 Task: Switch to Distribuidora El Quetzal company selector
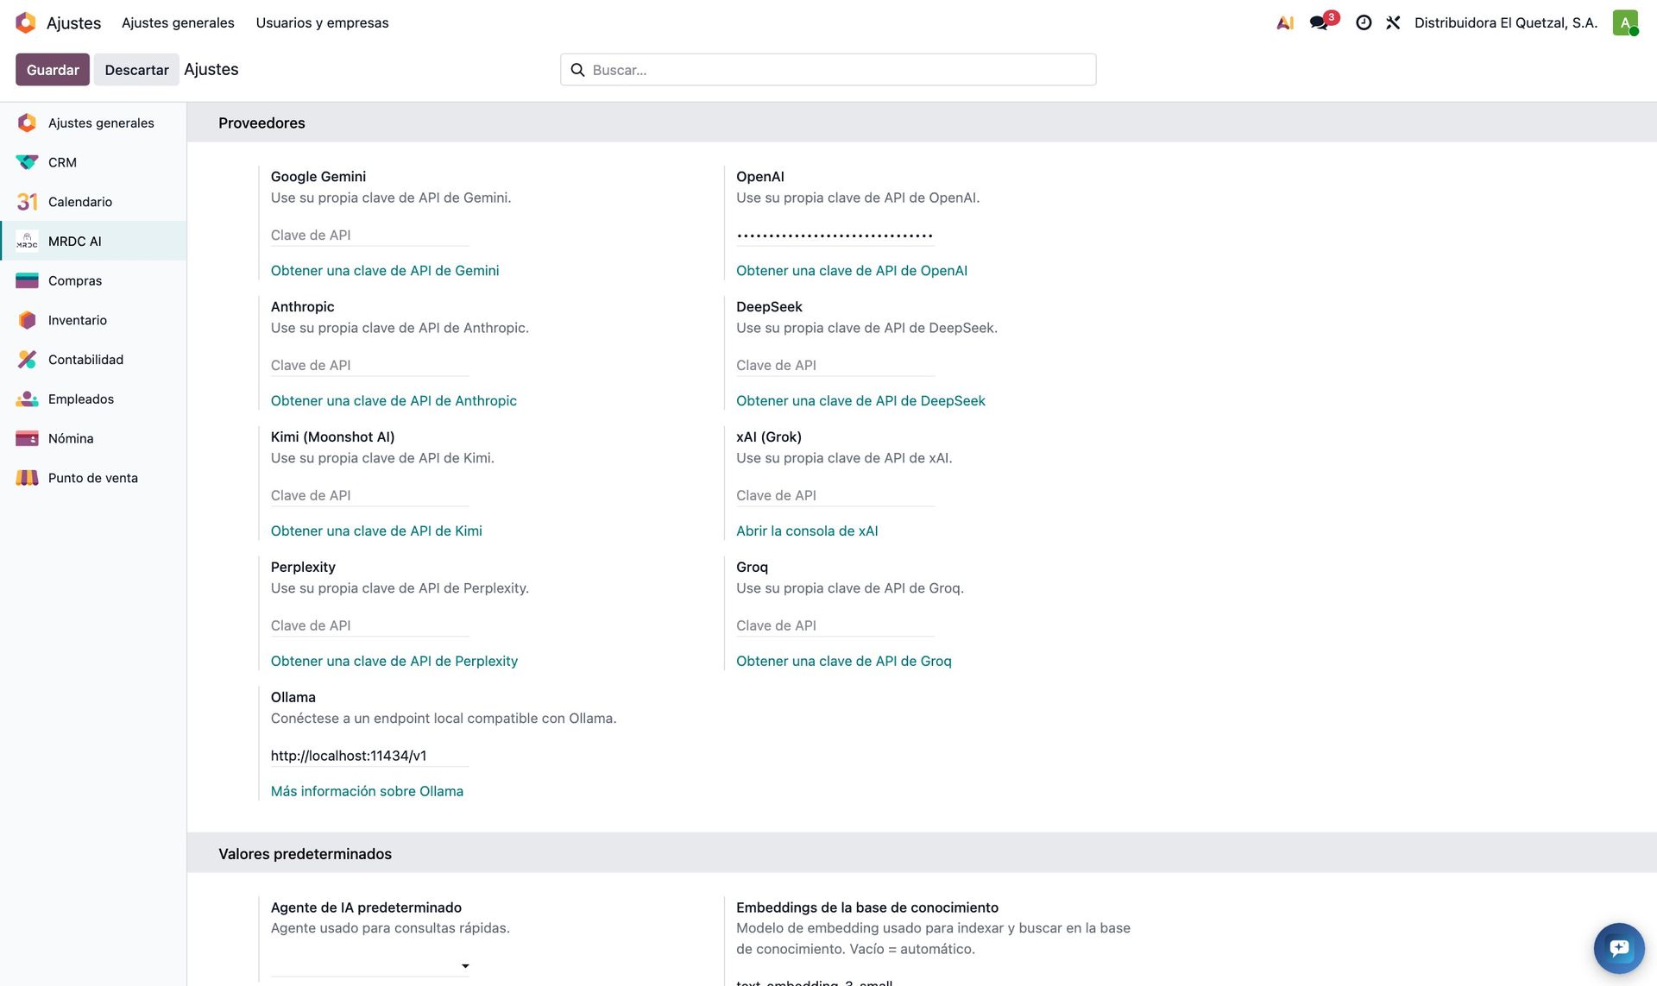[1506, 22]
